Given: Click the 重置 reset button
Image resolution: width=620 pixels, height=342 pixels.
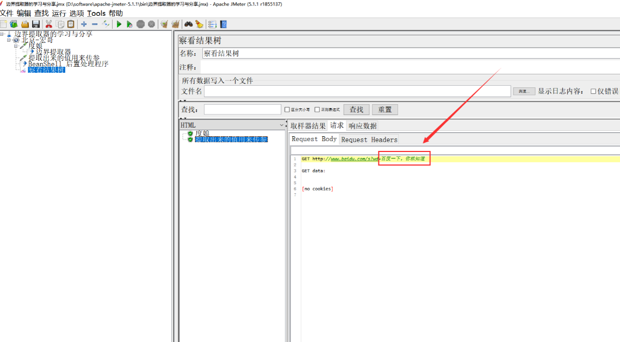Looking at the screenshot, I should click(x=385, y=110).
